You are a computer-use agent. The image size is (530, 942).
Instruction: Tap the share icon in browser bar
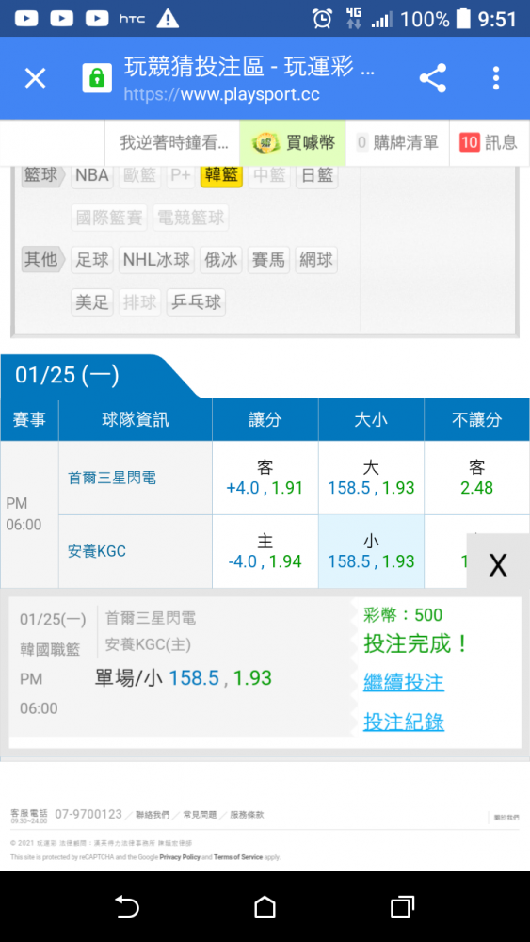click(x=432, y=78)
